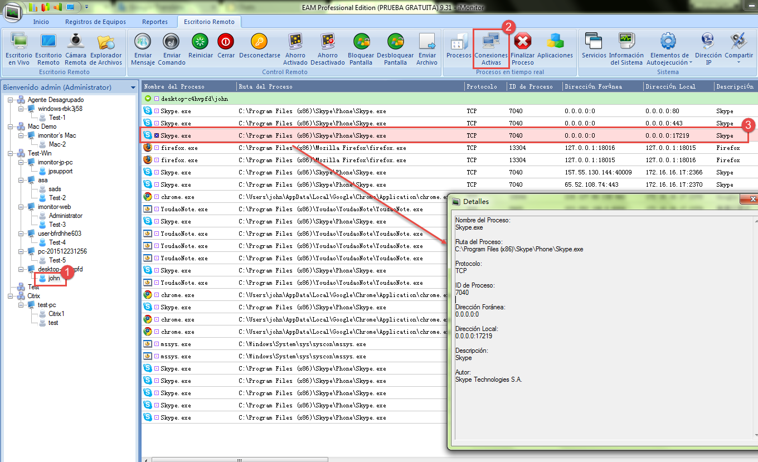Select the Administrator user node
The height and width of the screenshot is (462, 758).
click(x=65, y=216)
